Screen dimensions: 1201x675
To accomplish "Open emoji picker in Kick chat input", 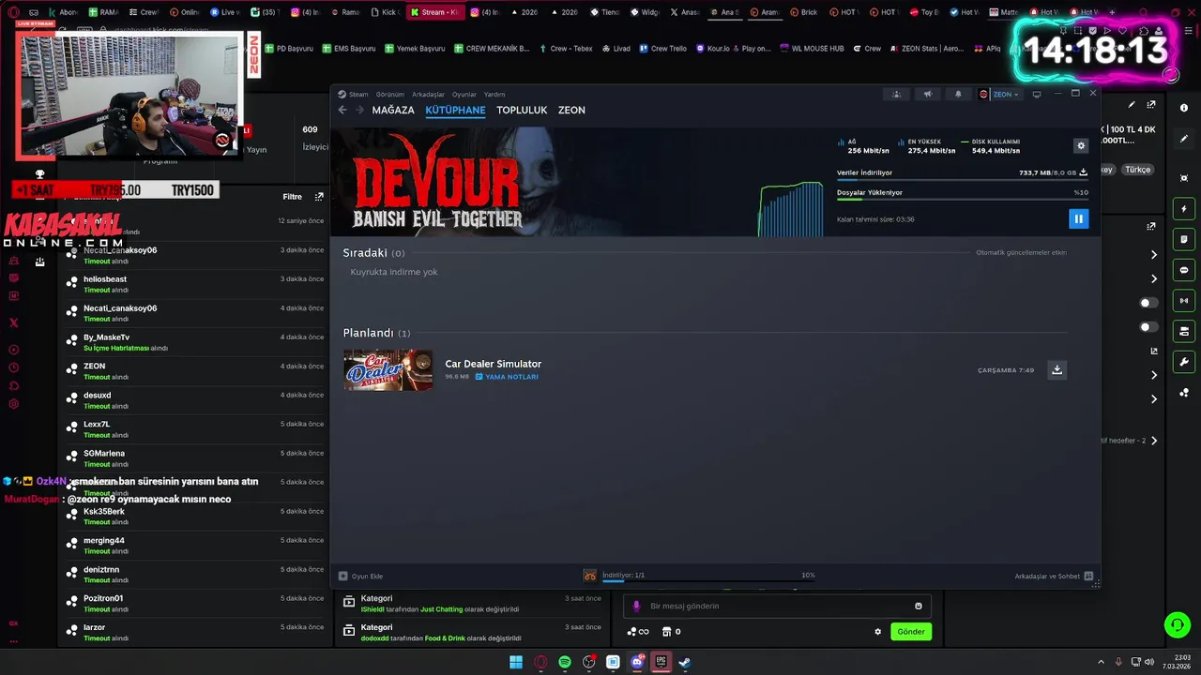I will [919, 606].
